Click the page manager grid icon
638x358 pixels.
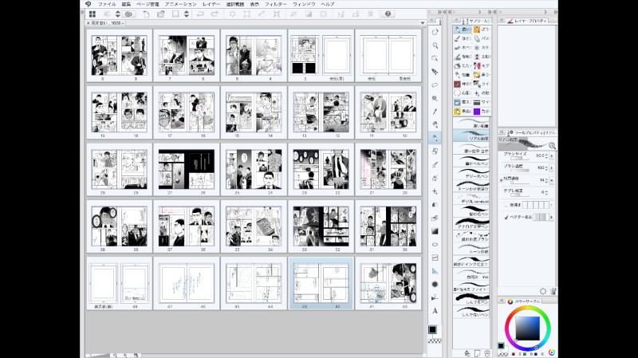[x=93, y=14]
